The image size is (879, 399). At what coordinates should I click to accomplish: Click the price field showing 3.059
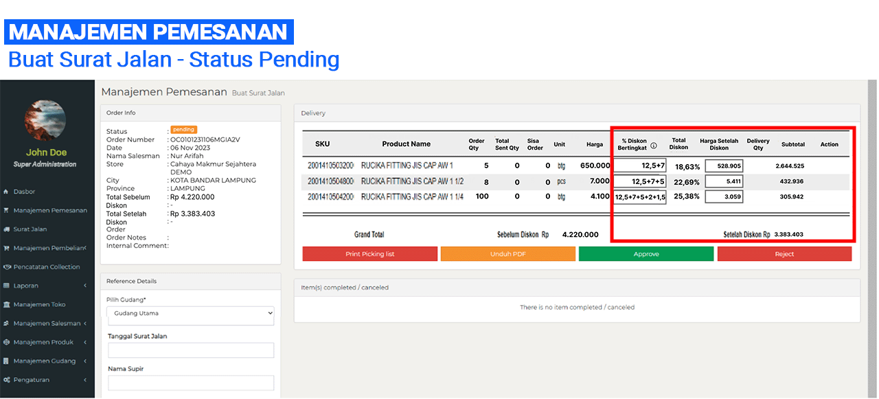(724, 197)
